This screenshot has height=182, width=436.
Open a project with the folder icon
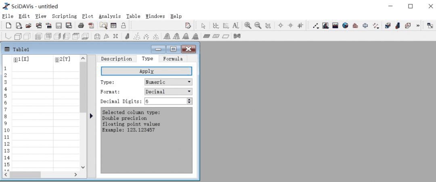click(x=29, y=26)
